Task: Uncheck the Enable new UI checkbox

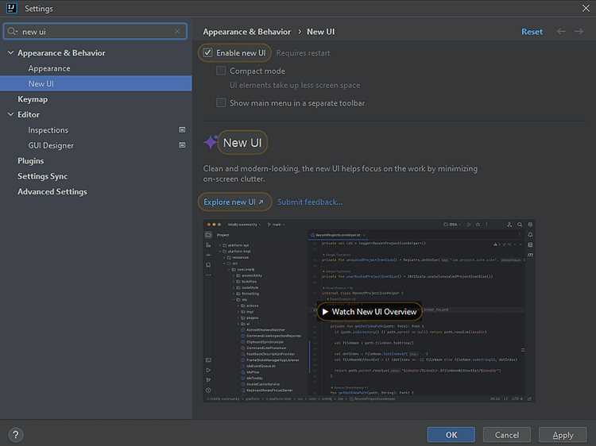Action: (x=207, y=52)
